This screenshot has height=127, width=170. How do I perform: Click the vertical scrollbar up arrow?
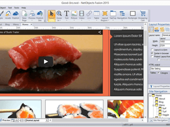click(x=145, y=24)
